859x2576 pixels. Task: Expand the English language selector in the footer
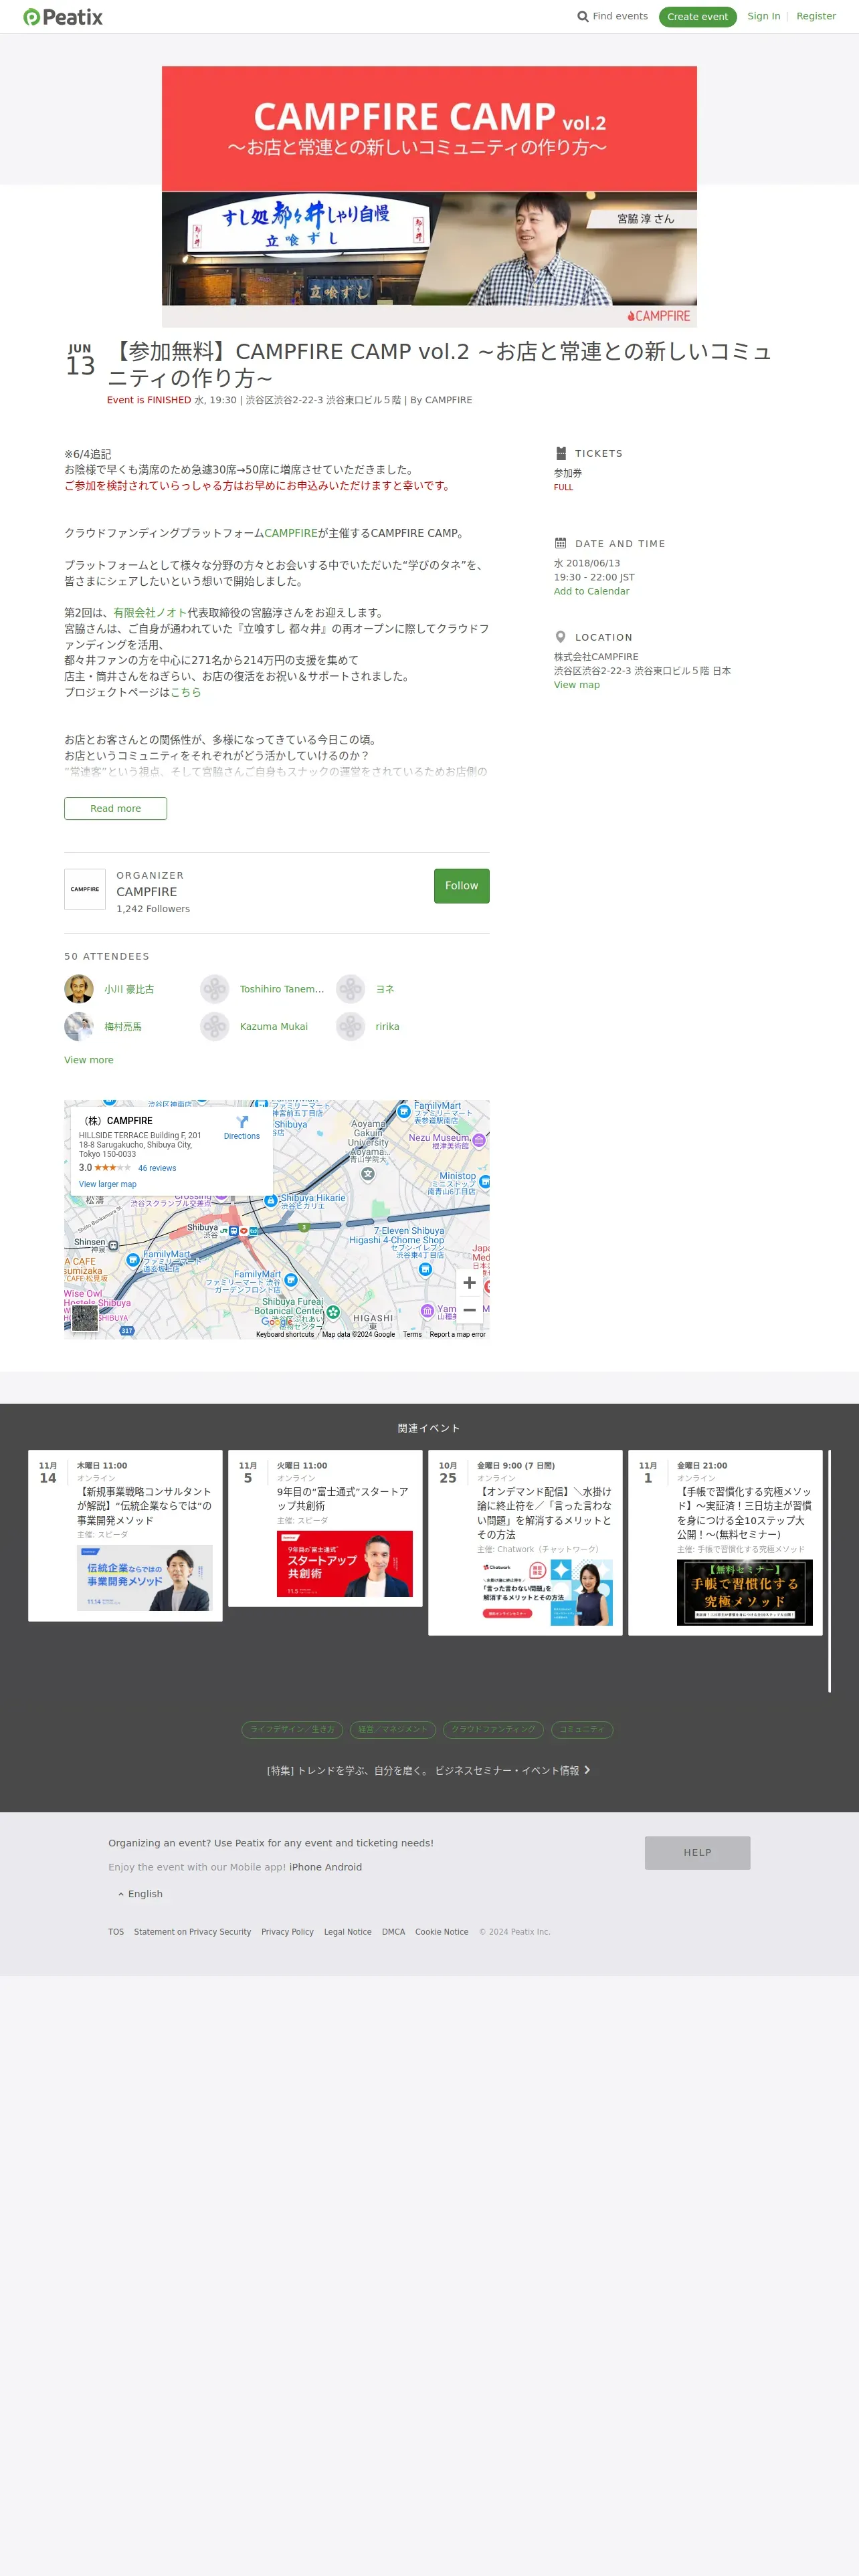point(140,1894)
